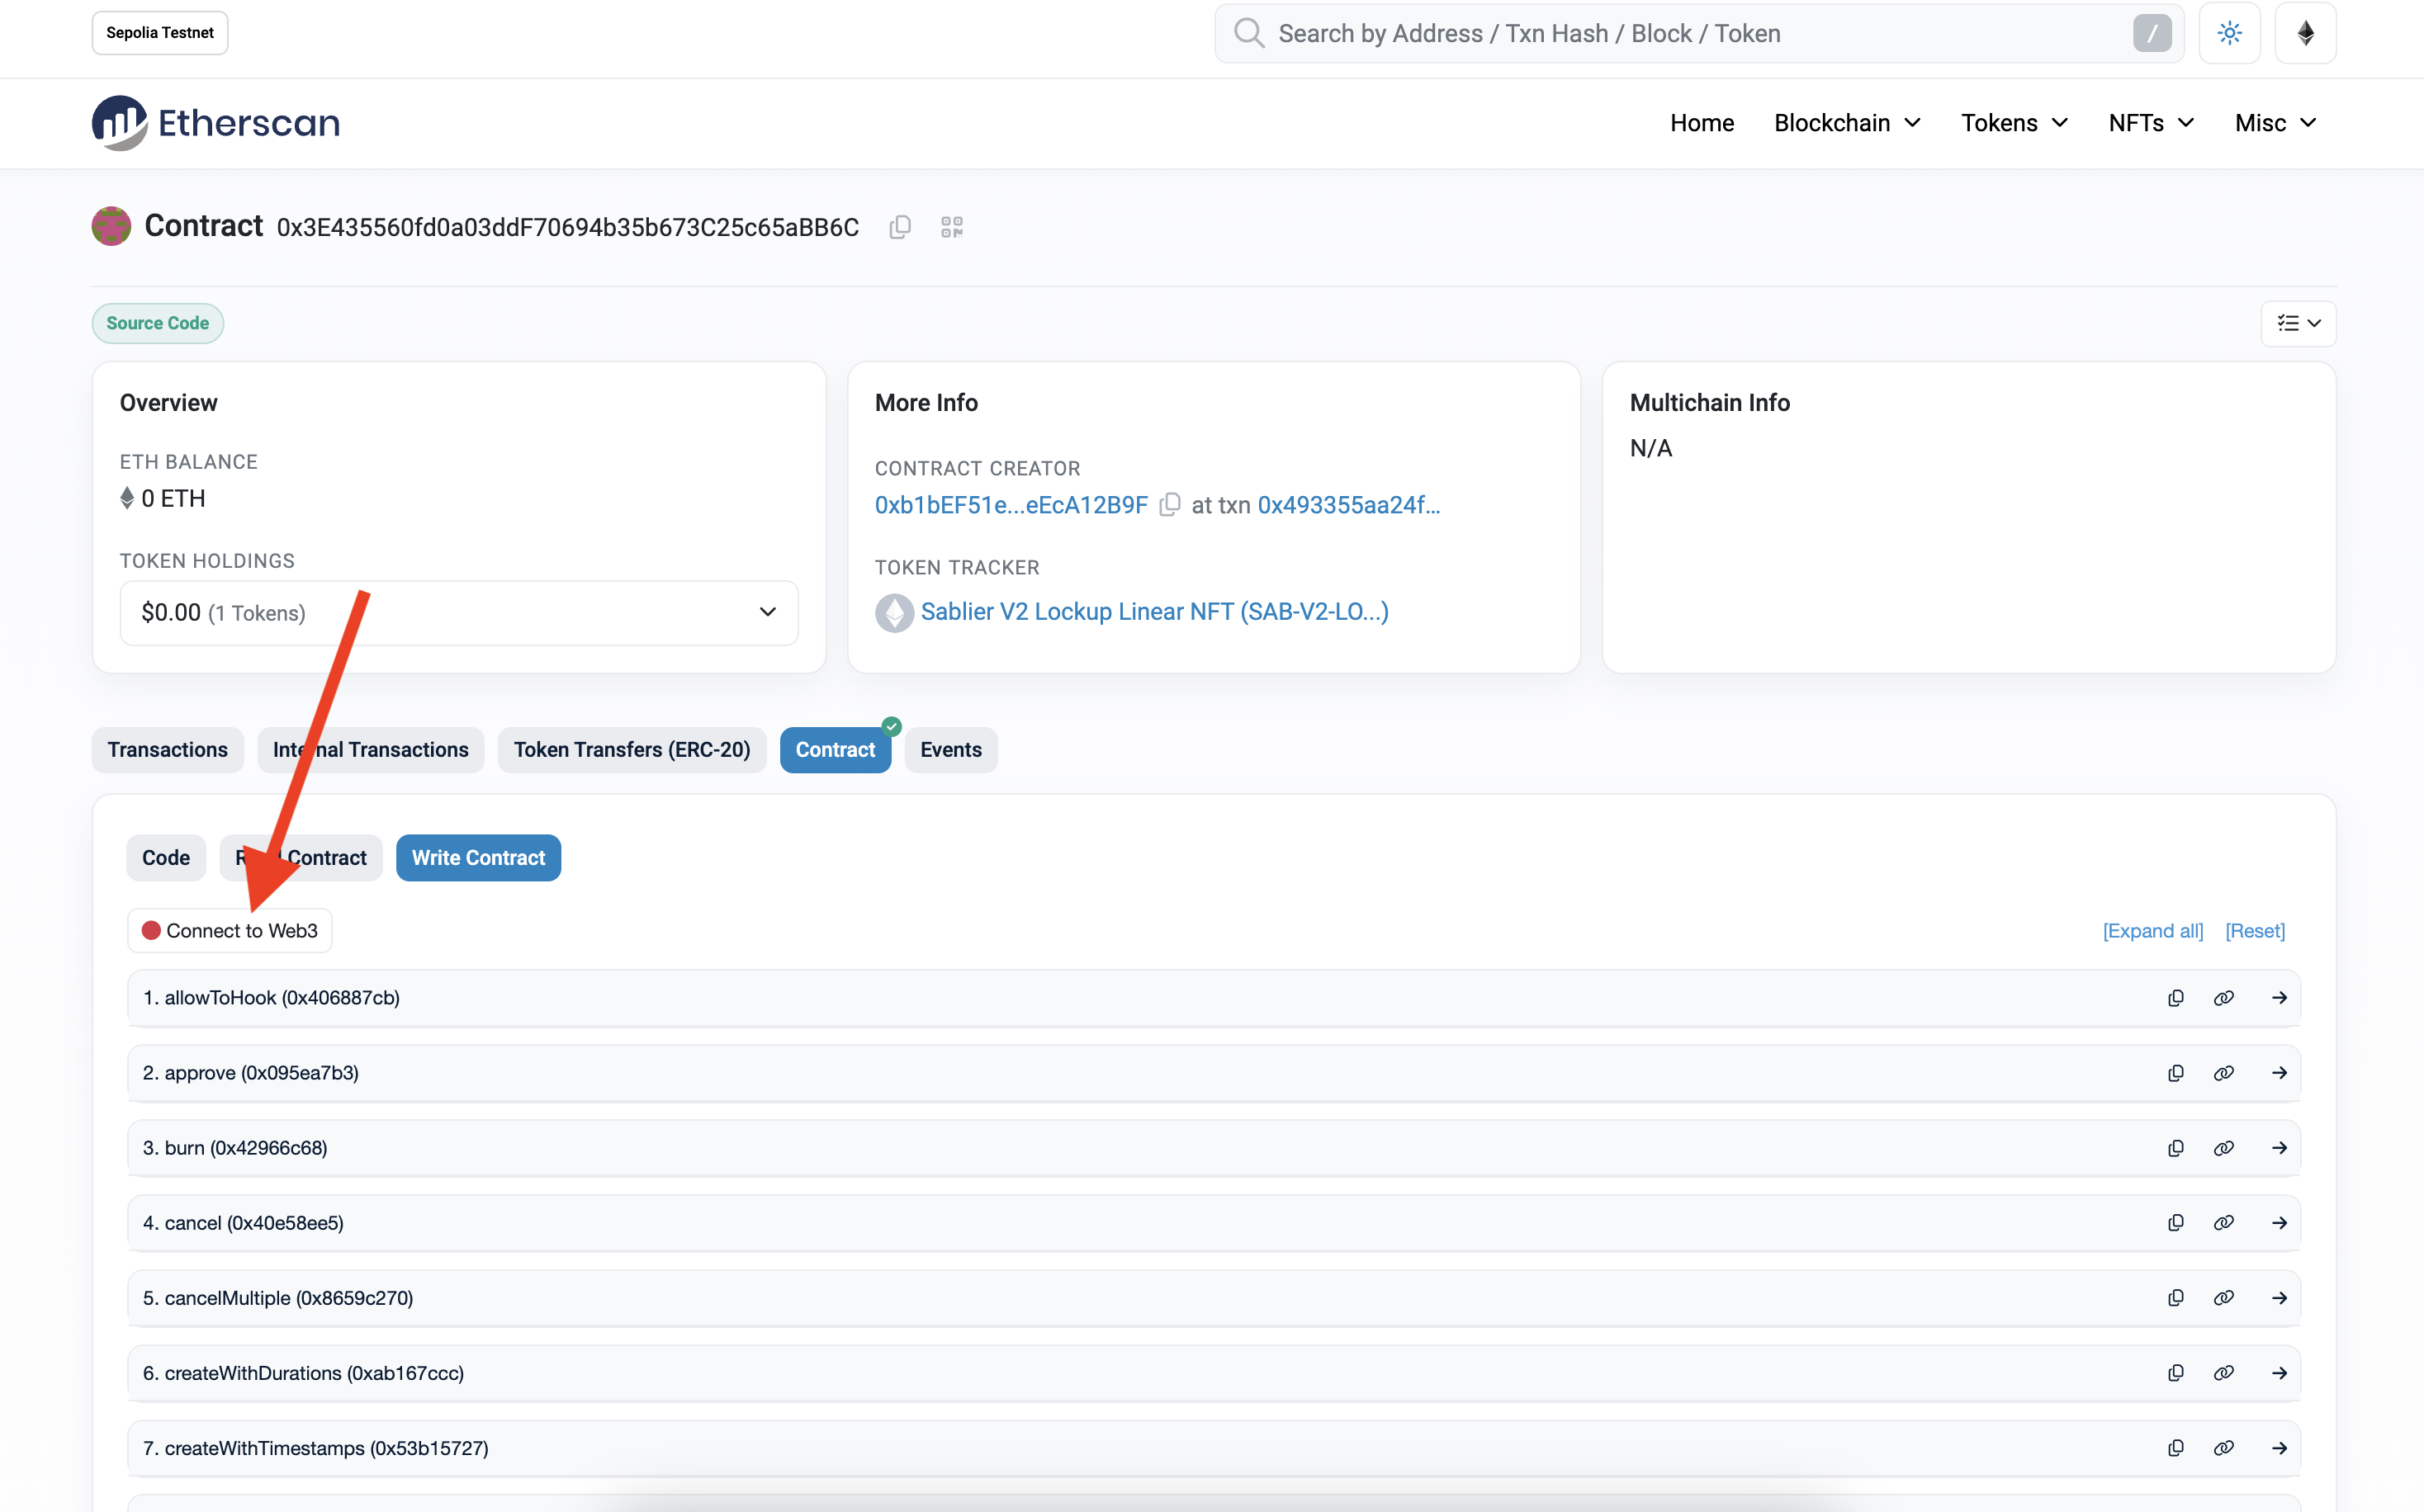Click the link icon next to allowToHook function
Image resolution: width=2424 pixels, height=1512 pixels.
point(2223,998)
